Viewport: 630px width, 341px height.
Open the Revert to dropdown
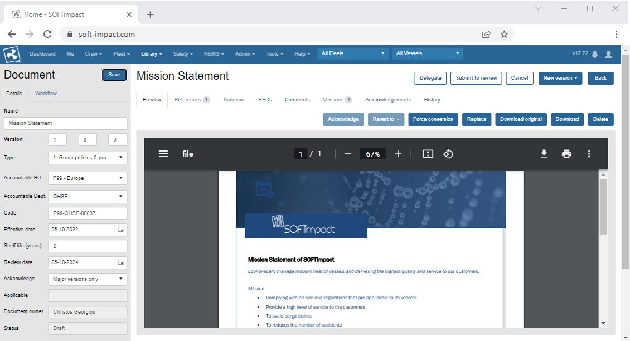[x=386, y=119]
